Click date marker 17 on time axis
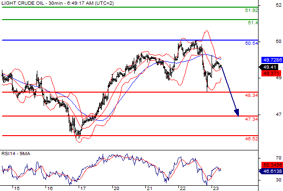Image resolution: width=283 pixels, height=191 pixels. coord(83,188)
